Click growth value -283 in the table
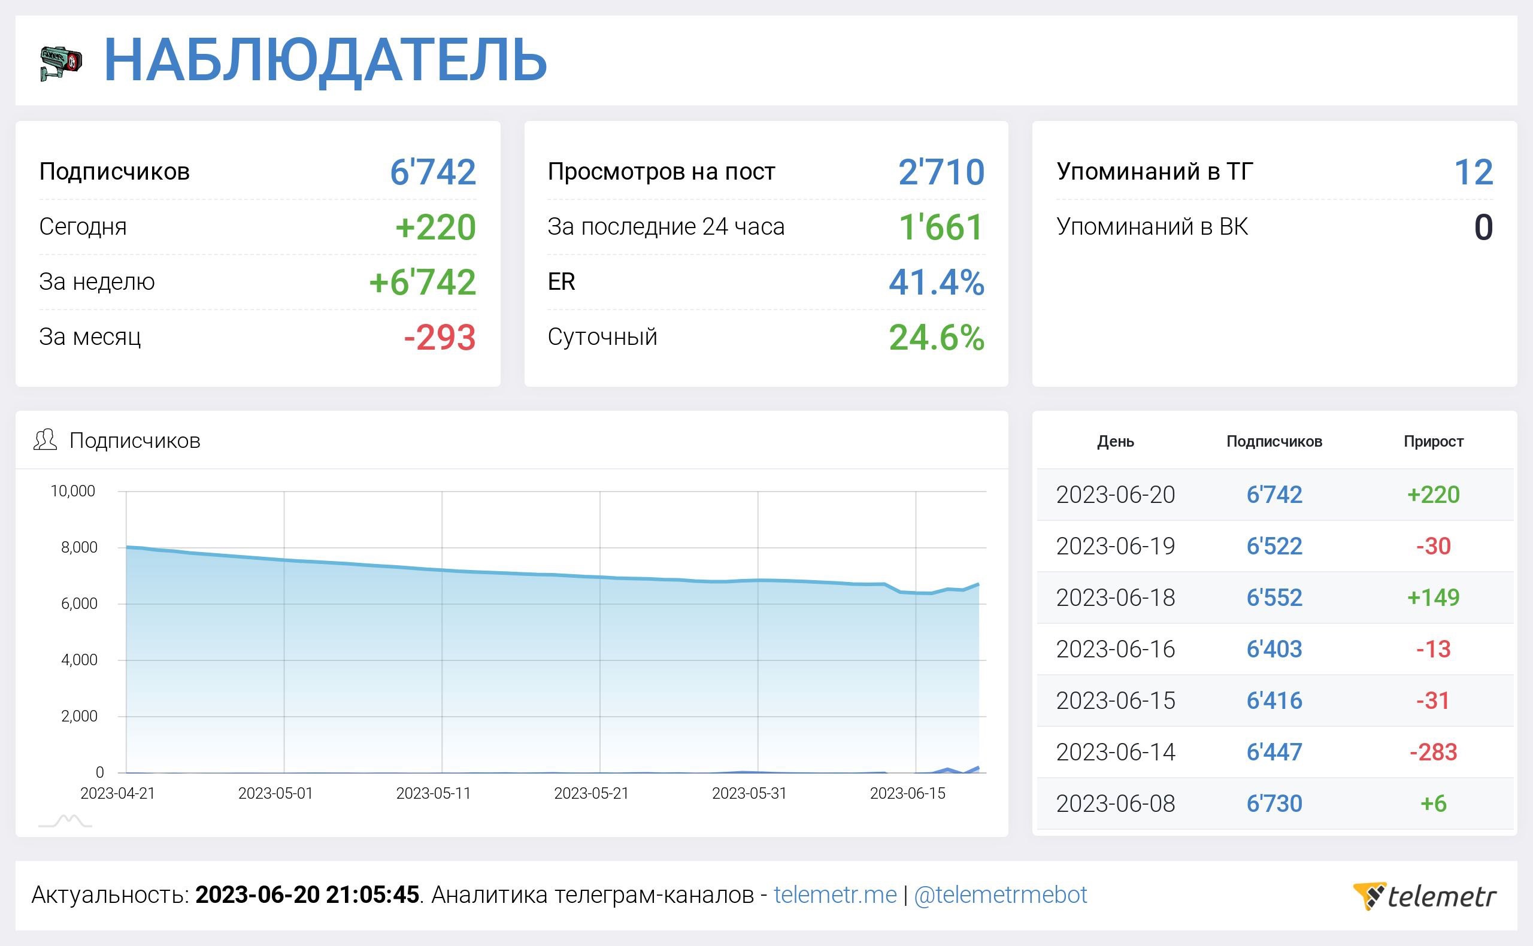The image size is (1533, 946). [x=1434, y=752]
